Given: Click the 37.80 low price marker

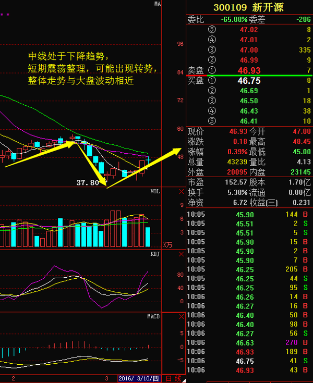Looking at the screenshot, I should pyautogui.click(x=88, y=183).
